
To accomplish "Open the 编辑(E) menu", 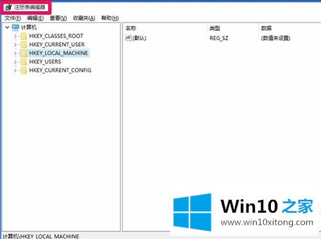I will 35,18.
